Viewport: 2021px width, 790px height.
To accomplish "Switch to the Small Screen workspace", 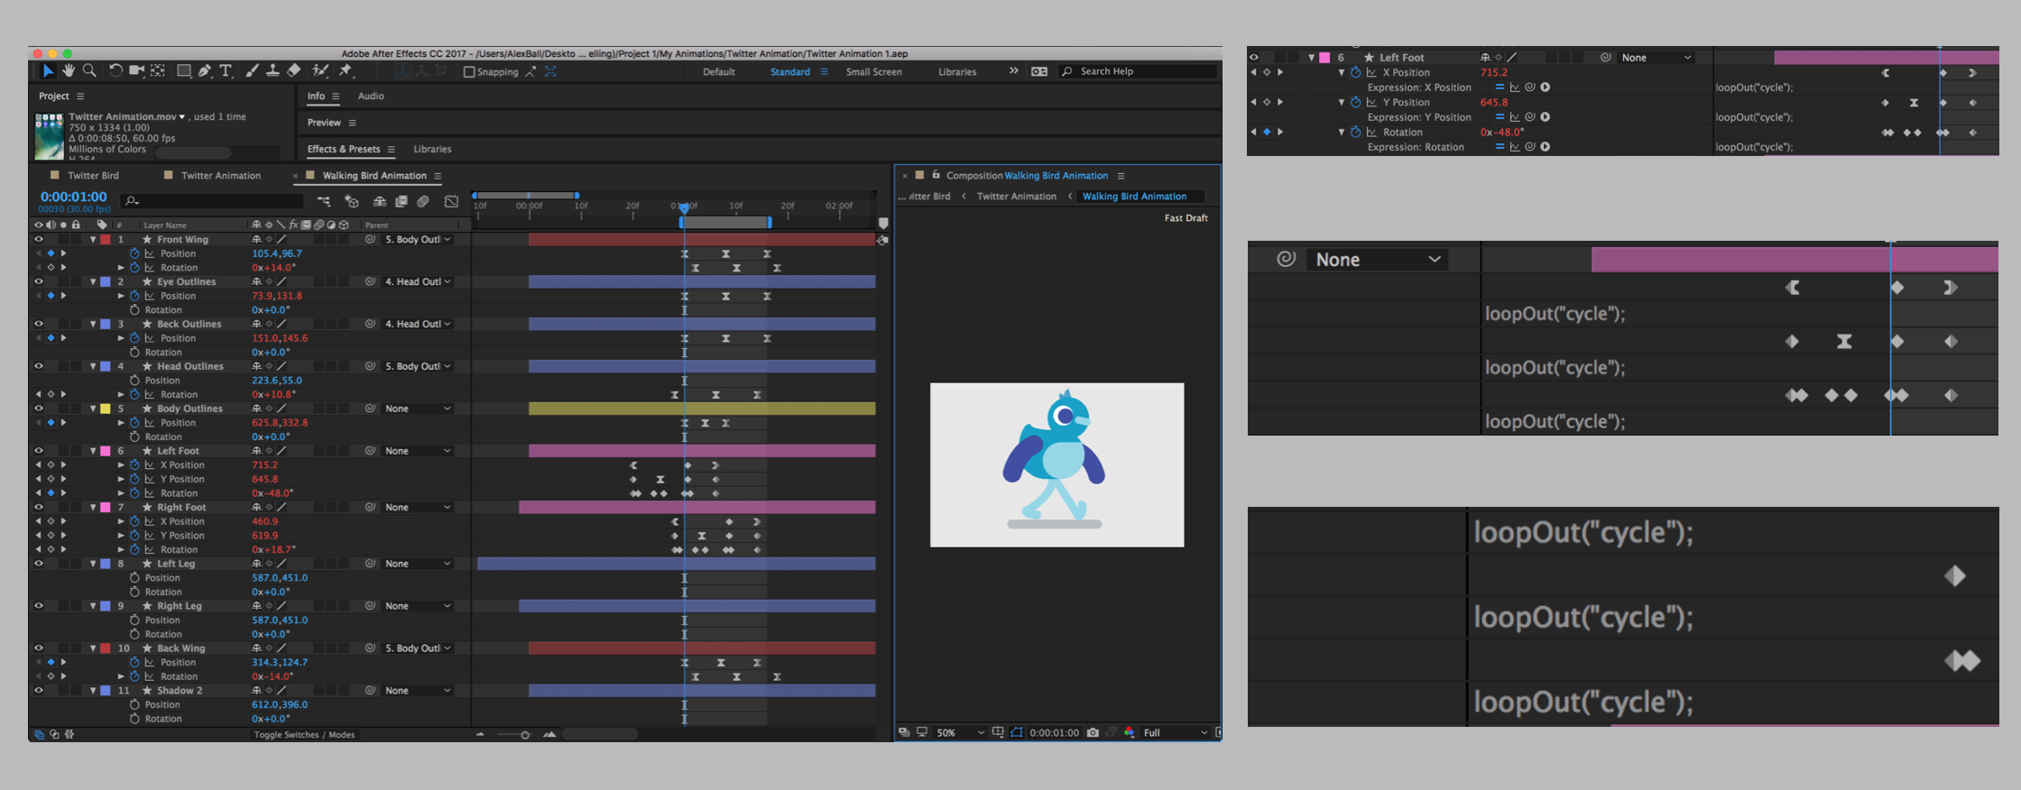I will 873,72.
